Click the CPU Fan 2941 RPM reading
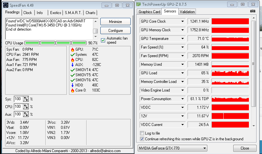The image size is (262, 154). (x=22, y=55)
